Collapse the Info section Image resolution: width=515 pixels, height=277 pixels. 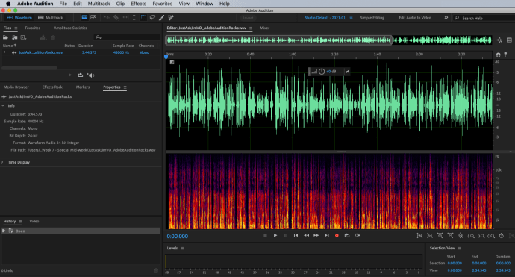tap(3, 106)
